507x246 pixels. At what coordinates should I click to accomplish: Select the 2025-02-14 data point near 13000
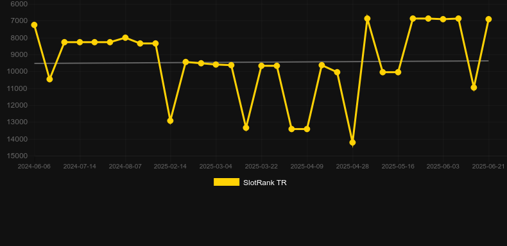(x=171, y=120)
